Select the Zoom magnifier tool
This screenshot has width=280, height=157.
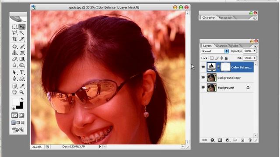(22, 92)
